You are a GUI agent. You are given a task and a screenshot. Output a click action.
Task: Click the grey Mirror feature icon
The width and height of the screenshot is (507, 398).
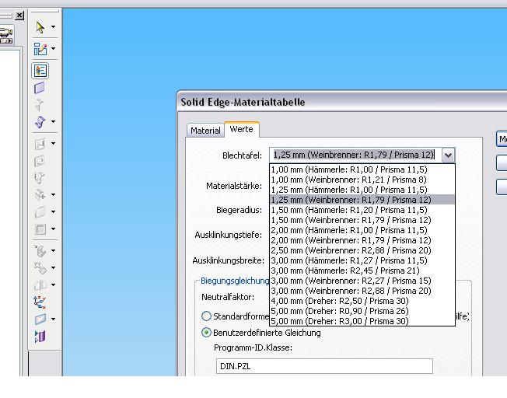[40, 285]
